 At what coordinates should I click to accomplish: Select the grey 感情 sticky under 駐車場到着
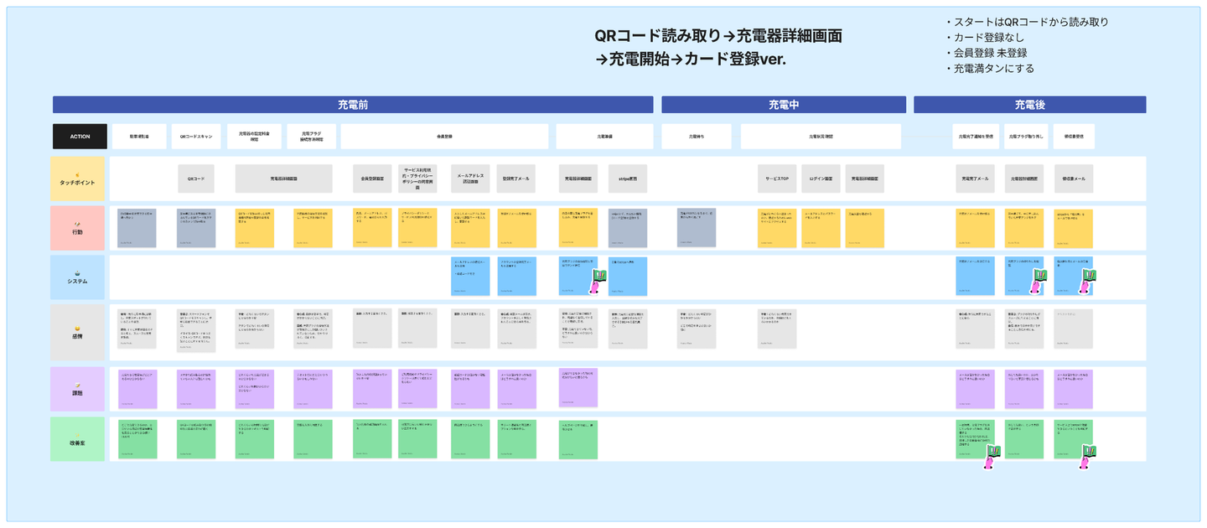[137, 329]
